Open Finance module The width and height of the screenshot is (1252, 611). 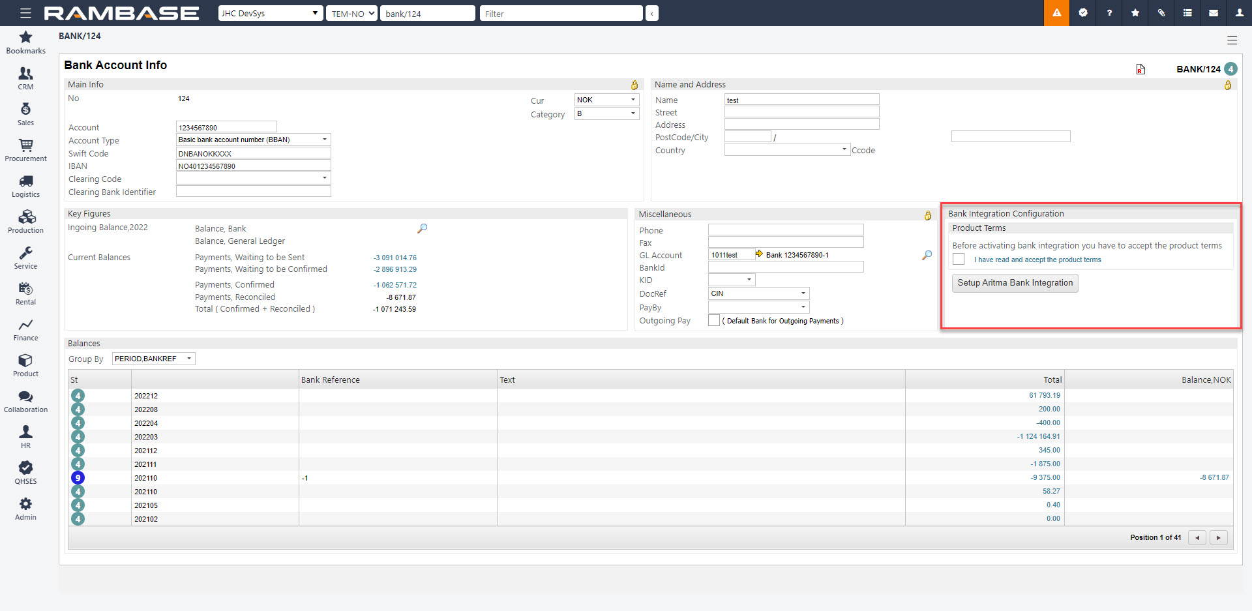[25, 329]
